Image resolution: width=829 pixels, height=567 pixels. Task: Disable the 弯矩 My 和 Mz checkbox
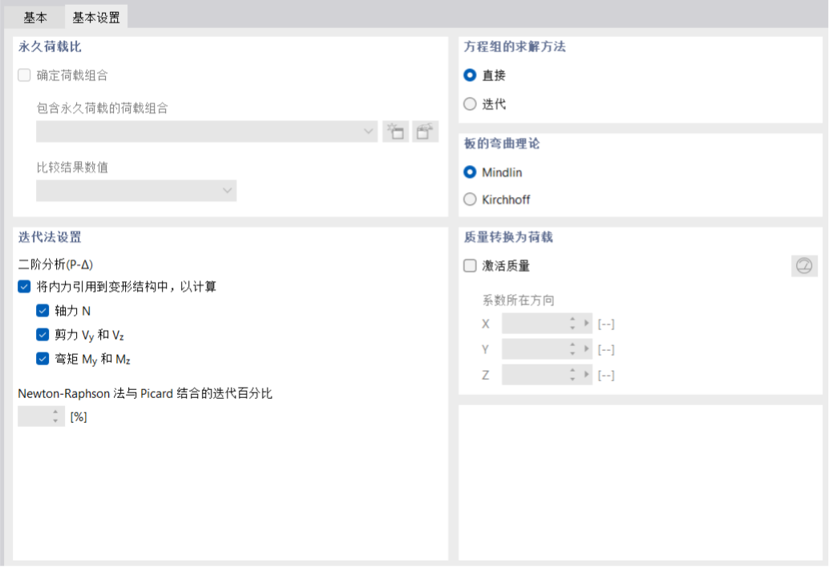[42, 359]
